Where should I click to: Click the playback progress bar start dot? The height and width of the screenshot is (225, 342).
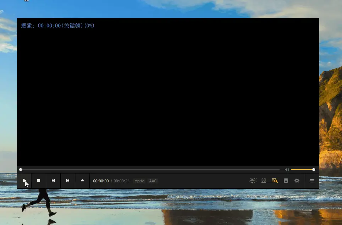click(x=21, y=170)
